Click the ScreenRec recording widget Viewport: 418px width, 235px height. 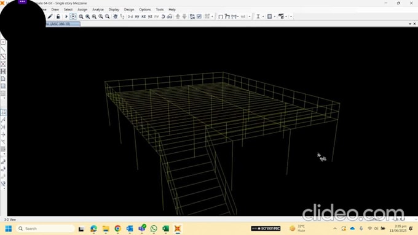266,228
